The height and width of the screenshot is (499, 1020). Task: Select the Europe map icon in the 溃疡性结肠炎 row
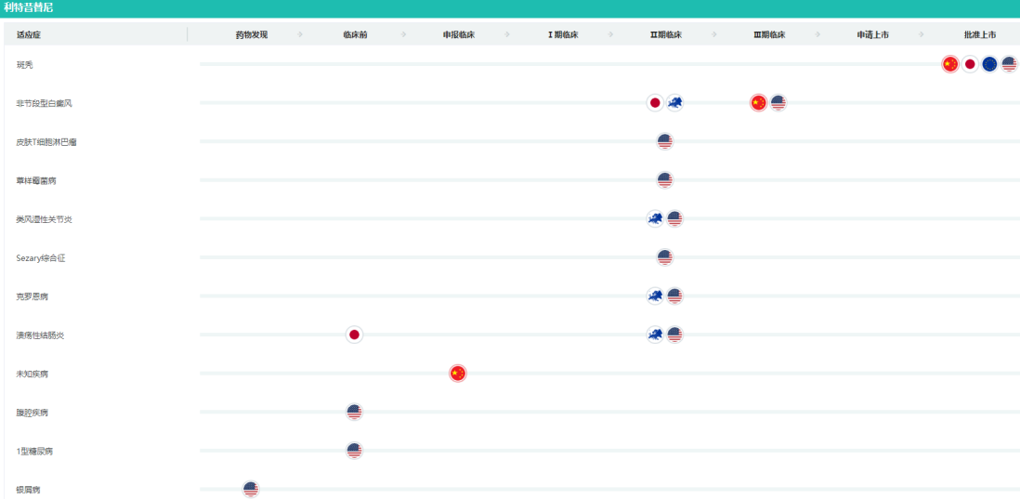pyautogui.click(x=655, y=335)
